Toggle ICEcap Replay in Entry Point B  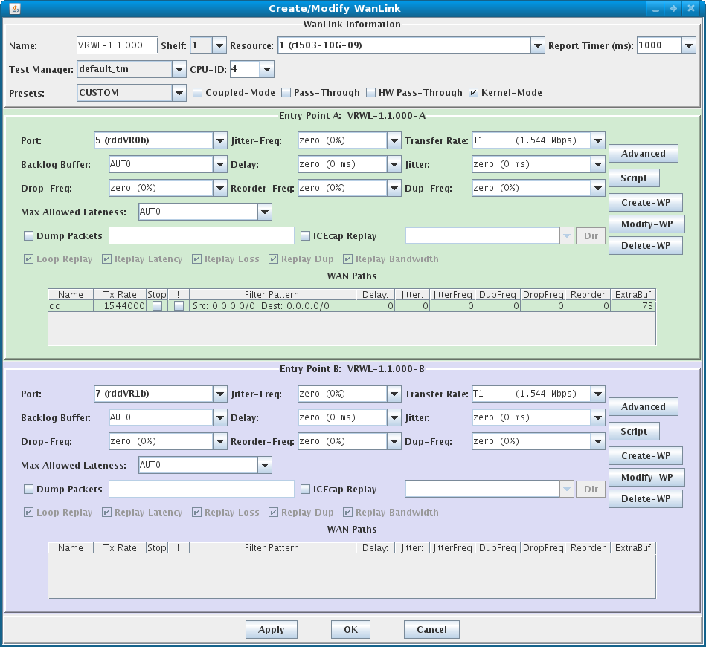pyautogui.click(x=305, y=489)
